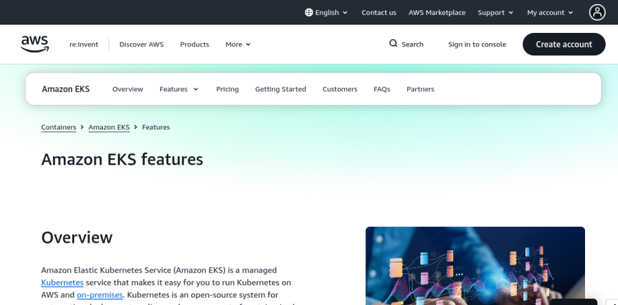Click the Amazon EKS features heading
This screenshot has height=305, width=618.
122,160
